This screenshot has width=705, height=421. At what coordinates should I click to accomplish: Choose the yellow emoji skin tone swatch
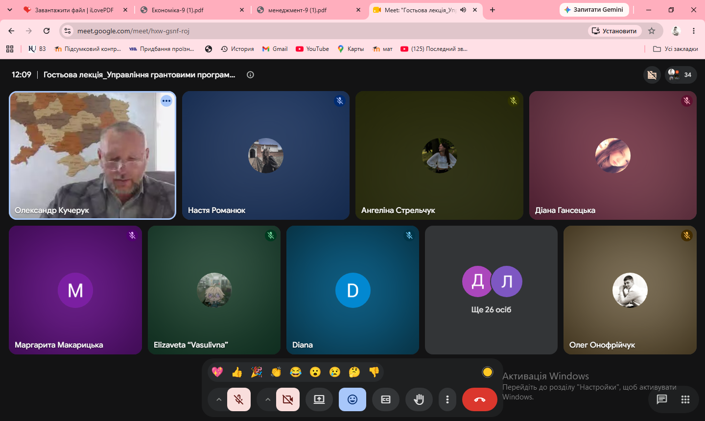point(488,372)
